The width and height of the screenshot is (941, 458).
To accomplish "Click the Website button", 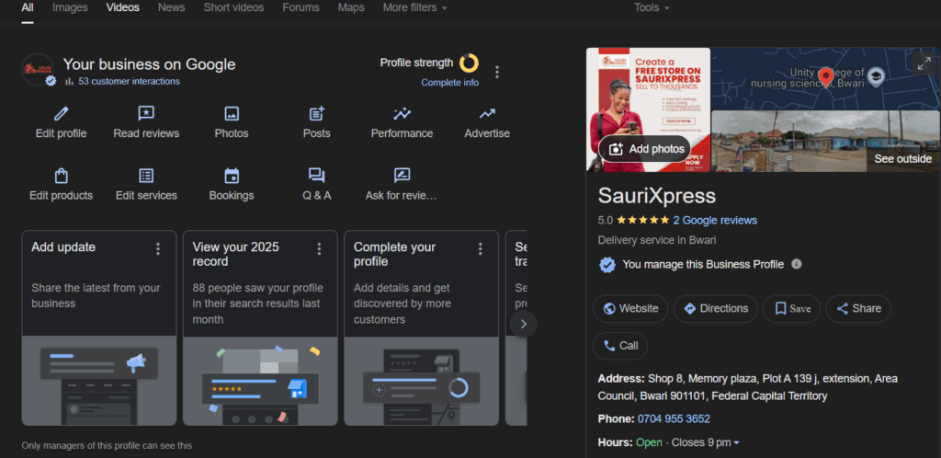I will [x=630, y=308].
